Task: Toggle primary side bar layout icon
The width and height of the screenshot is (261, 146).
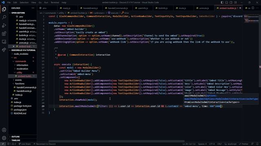Action: pyautogui.click(x=222, y=2)
